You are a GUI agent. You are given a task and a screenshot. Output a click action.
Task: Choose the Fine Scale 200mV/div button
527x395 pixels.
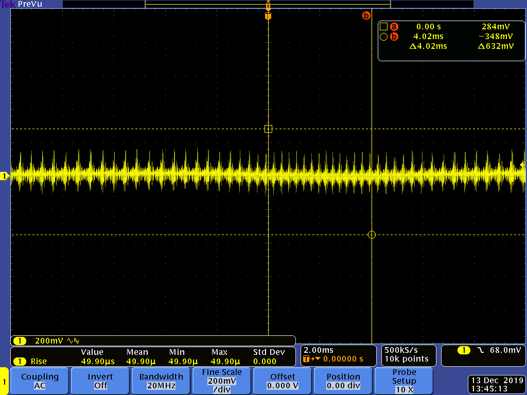[221, 381]
